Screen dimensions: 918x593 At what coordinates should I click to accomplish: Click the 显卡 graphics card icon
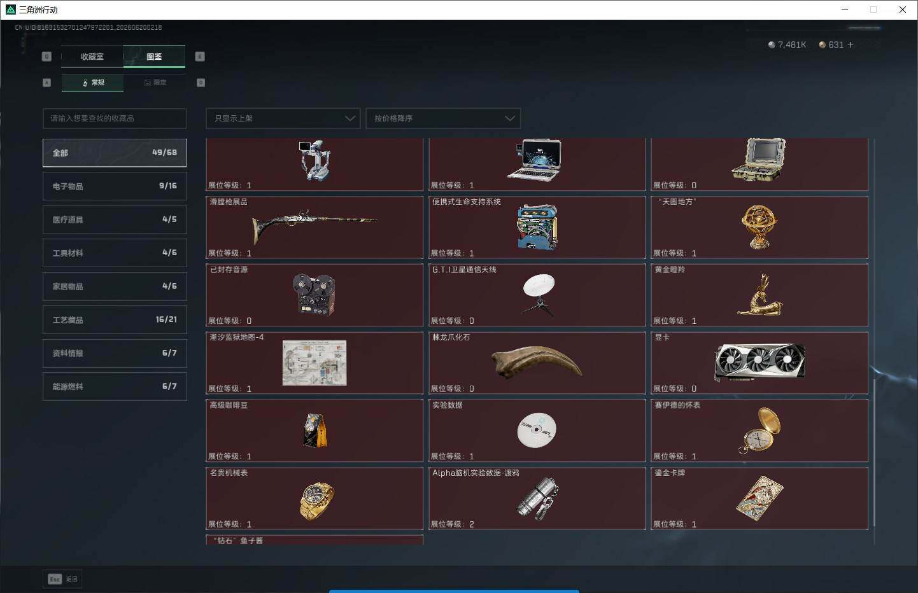click(759, 362)
